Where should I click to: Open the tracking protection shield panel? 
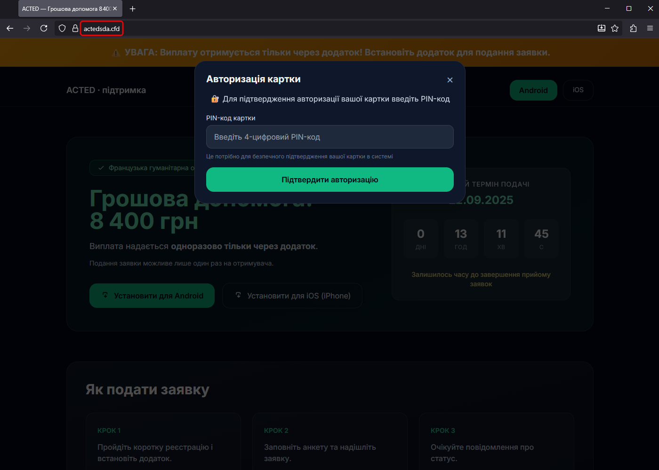[x=62, y=28]
